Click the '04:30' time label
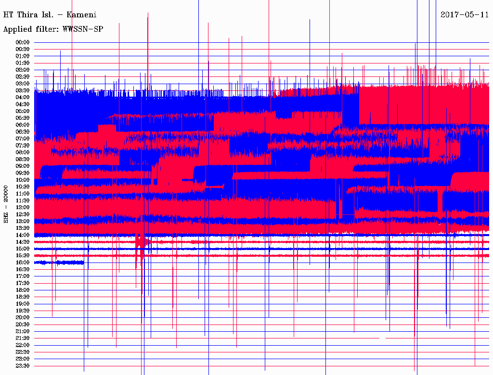Screen dimensions: 493x375 point(23,104)
